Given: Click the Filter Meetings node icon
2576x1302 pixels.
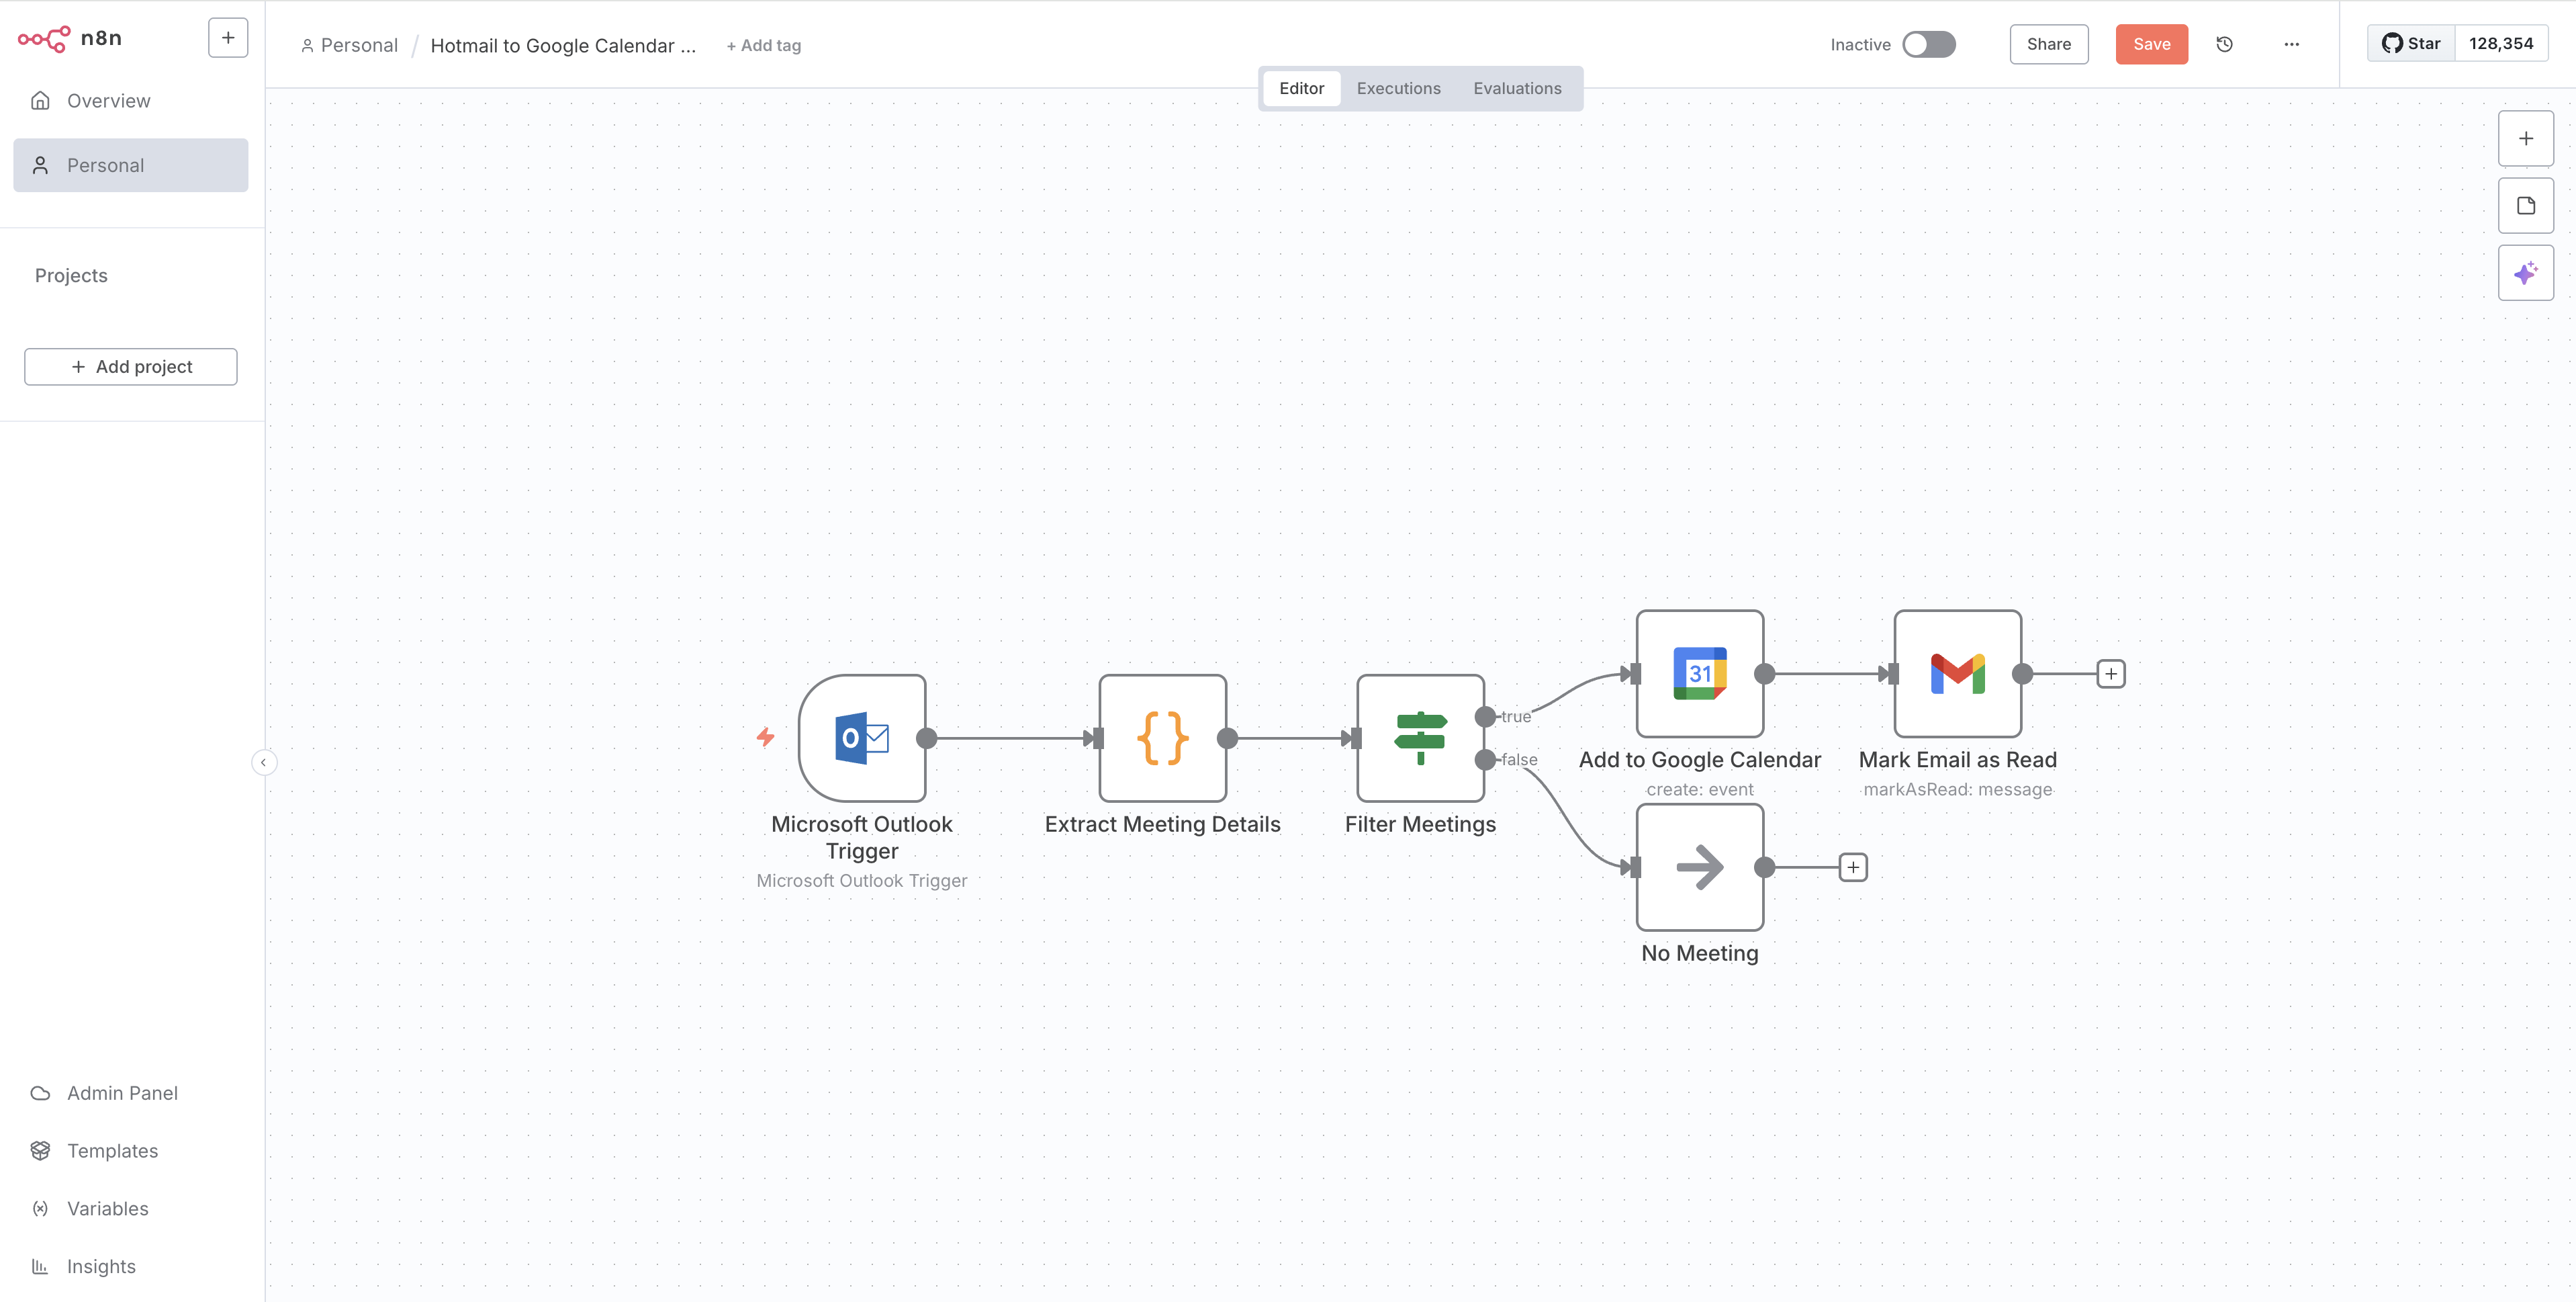Looking at the screenshot, I should (1419, 738).
